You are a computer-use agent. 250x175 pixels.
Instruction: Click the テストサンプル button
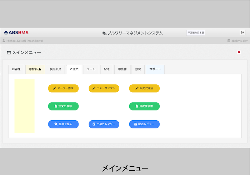point(104,88)
